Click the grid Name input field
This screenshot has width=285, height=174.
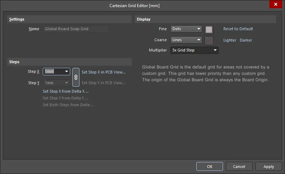click(x=76, y=29)
